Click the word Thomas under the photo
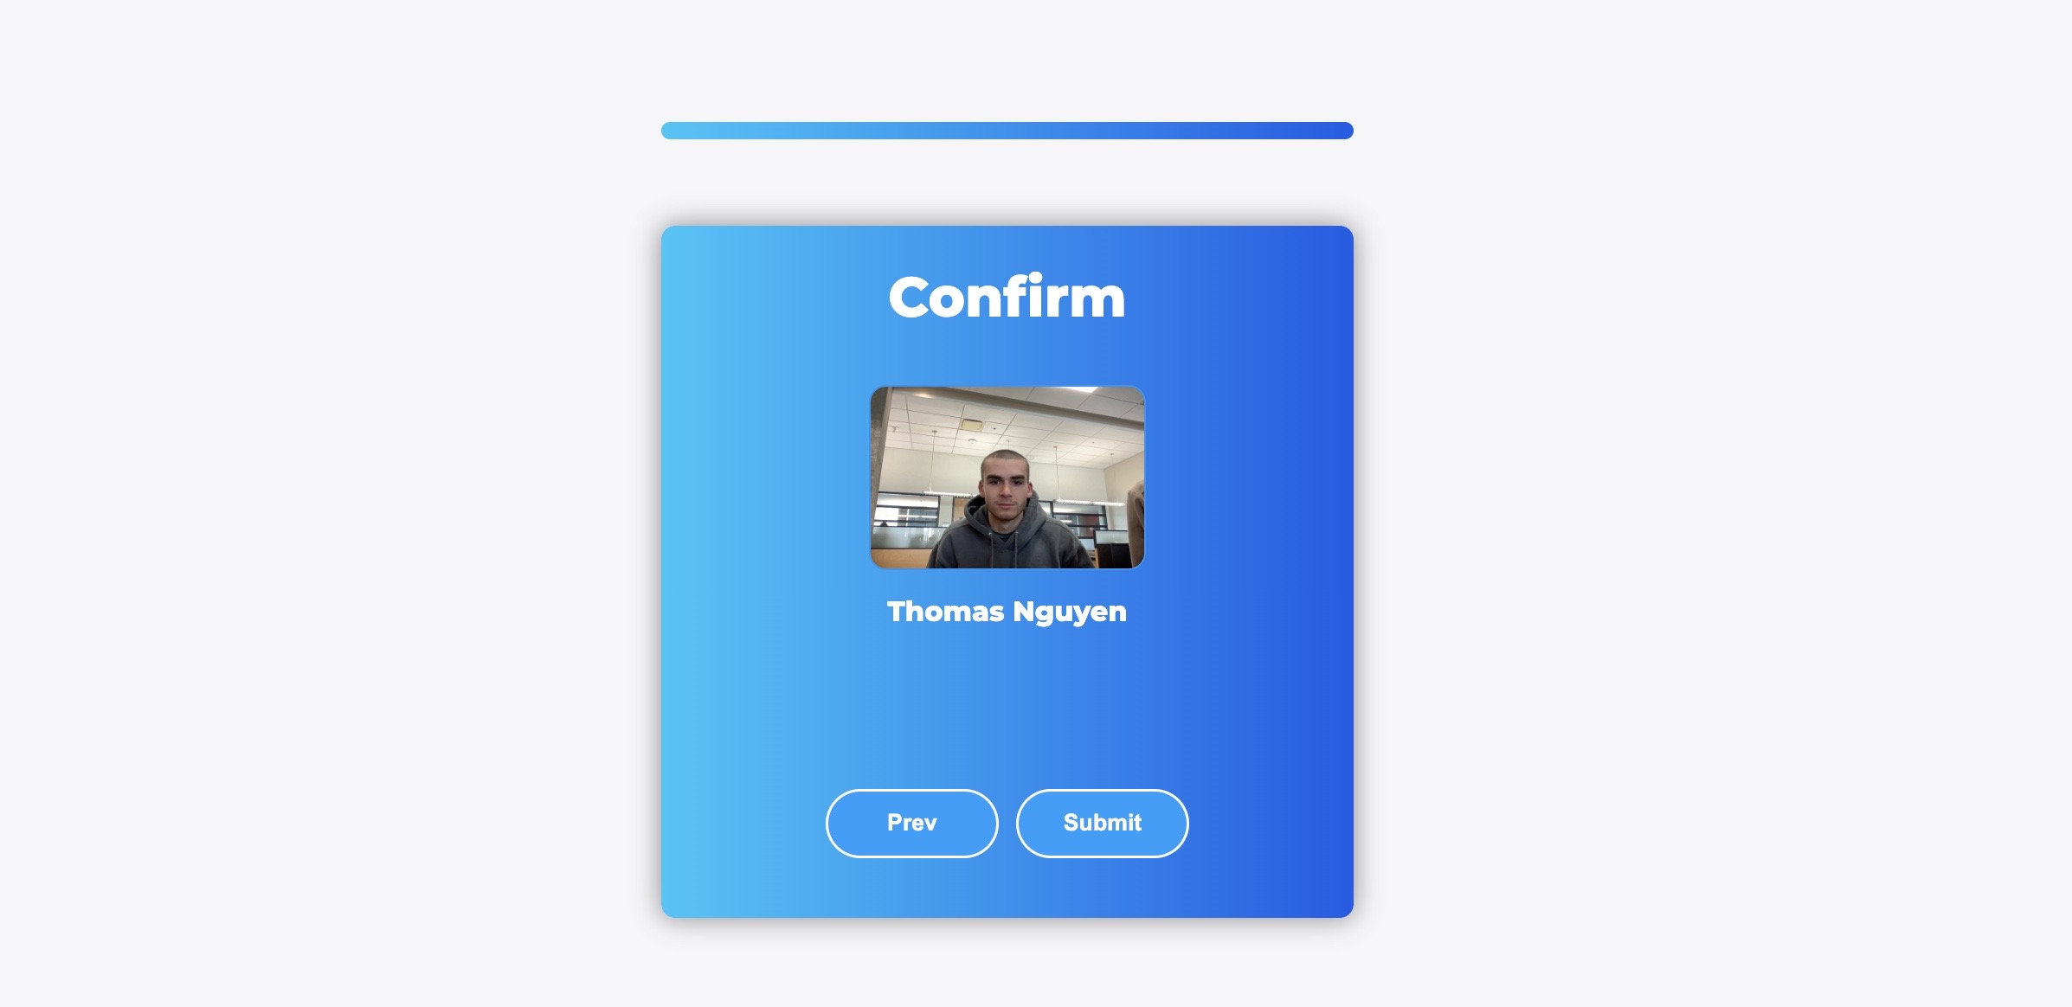 pyautogui.click(x=946, y=612)
